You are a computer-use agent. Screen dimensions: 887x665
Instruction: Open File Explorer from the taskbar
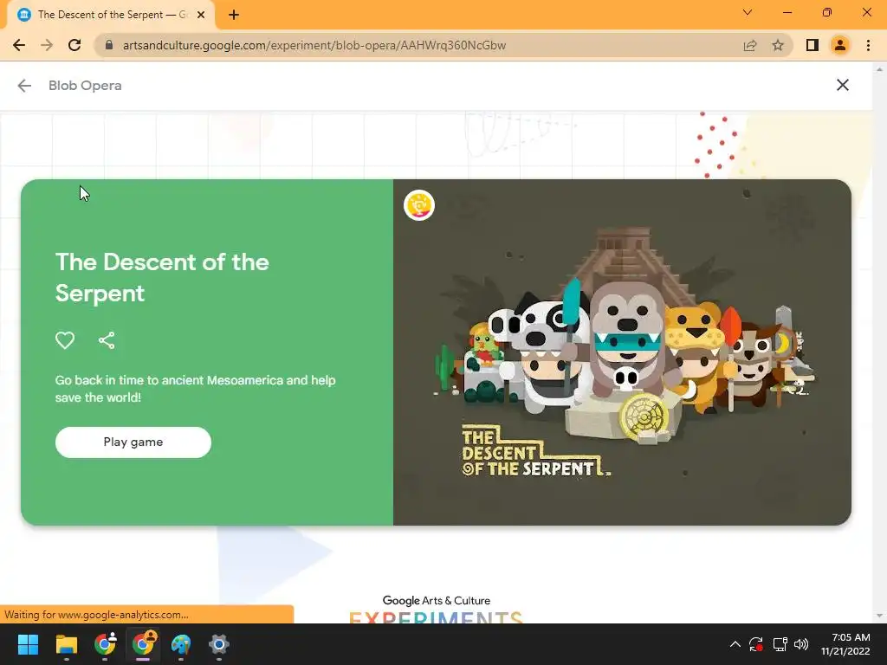click(66, 644)
